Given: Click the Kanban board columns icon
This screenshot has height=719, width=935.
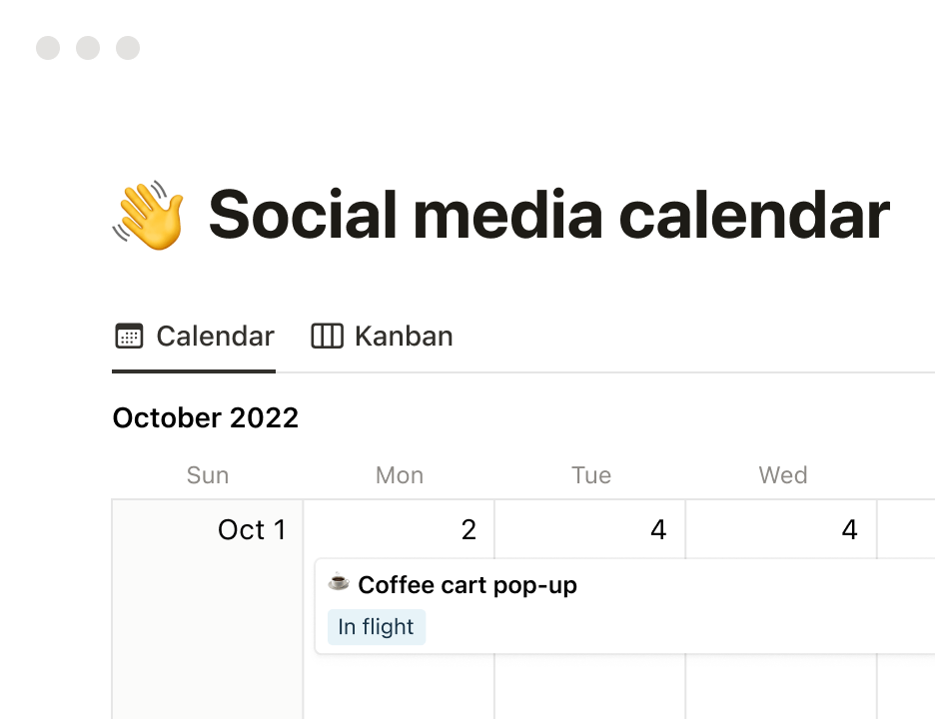Looking at the screenshot, I should (x=327, y=337).
